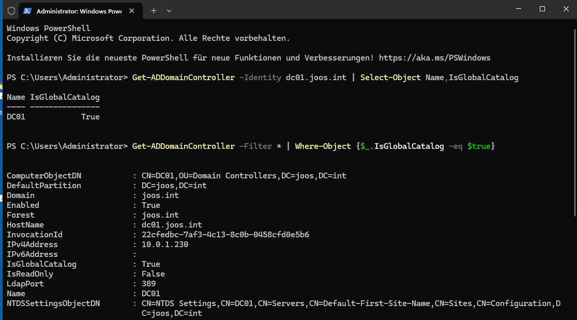Click Where-Object in the second command

(323, 146)
